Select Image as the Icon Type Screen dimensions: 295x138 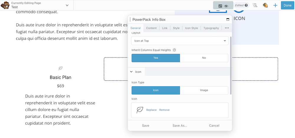pyautogui.click(x=204, y=90)
